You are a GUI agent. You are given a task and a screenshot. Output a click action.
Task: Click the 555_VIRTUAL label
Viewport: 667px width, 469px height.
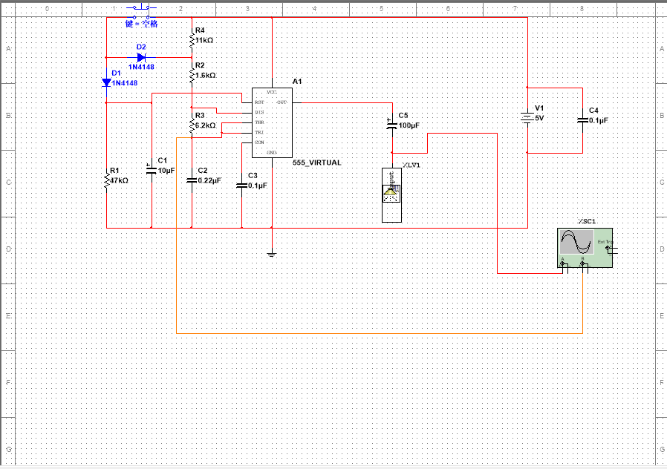point(317,163)
